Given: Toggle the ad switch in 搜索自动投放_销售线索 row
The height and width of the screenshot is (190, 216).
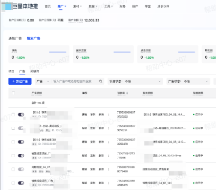Looking at the screenshot, I should 21,169.
